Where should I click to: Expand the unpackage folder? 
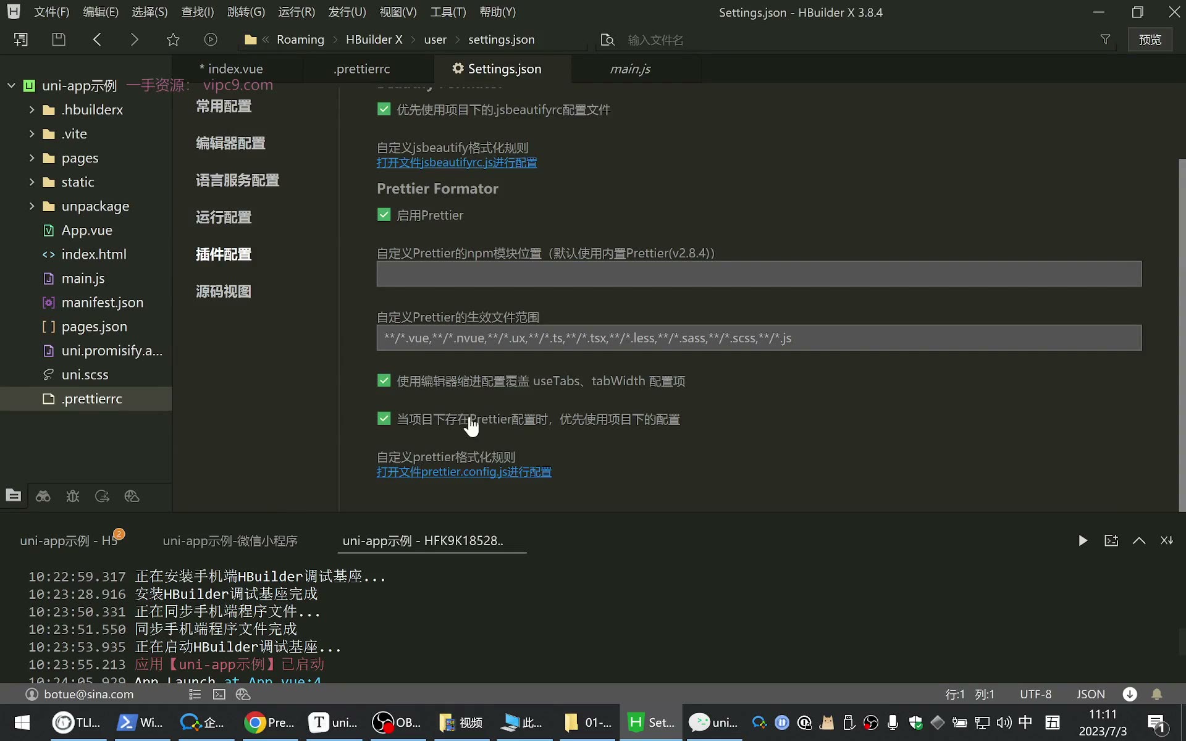(32, 206)
